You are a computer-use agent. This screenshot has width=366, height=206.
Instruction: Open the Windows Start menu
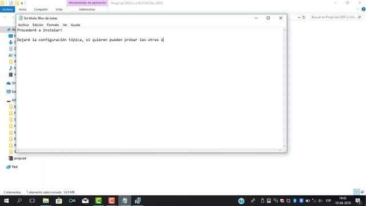6,201
